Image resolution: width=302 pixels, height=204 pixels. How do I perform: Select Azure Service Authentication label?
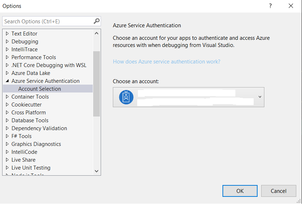45,81
